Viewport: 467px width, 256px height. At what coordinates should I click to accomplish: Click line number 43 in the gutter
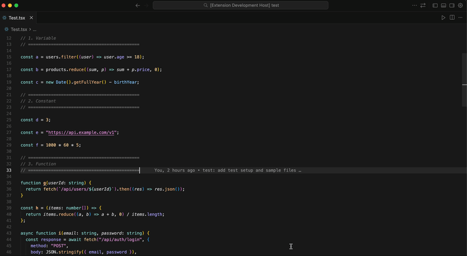(9, 233)
